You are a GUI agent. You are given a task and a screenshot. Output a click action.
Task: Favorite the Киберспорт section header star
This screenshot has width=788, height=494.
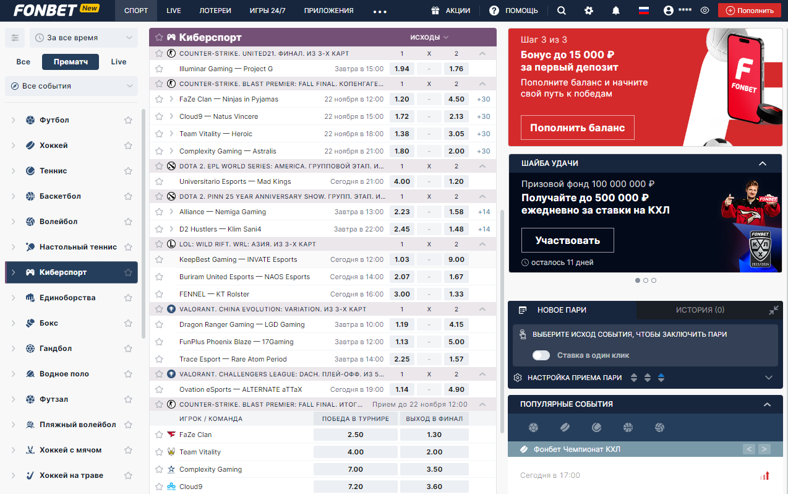159,37
